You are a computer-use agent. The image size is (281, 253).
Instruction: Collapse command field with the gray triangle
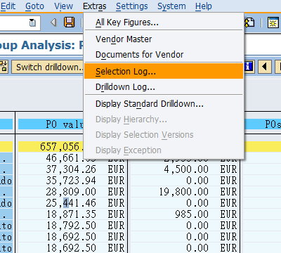tap(53, 22)
